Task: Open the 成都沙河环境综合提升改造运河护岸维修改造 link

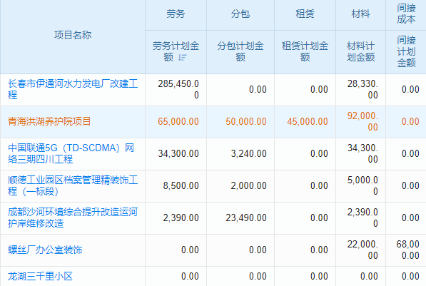Action: tap(73, 218)
